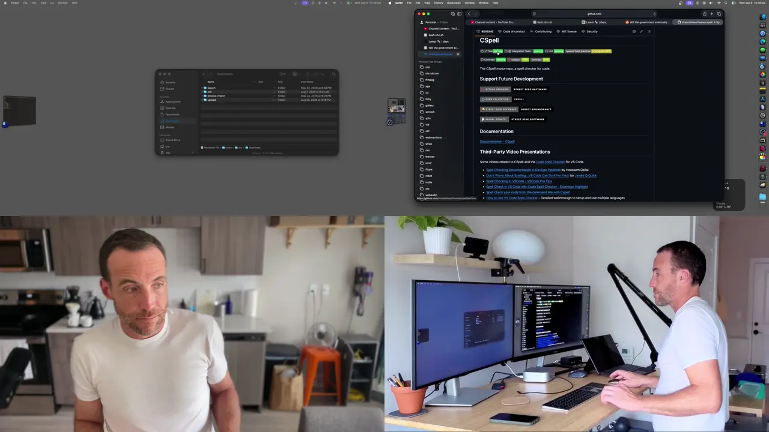
Task: Show Safari's tab overview
Action: (x=719, y=14)
